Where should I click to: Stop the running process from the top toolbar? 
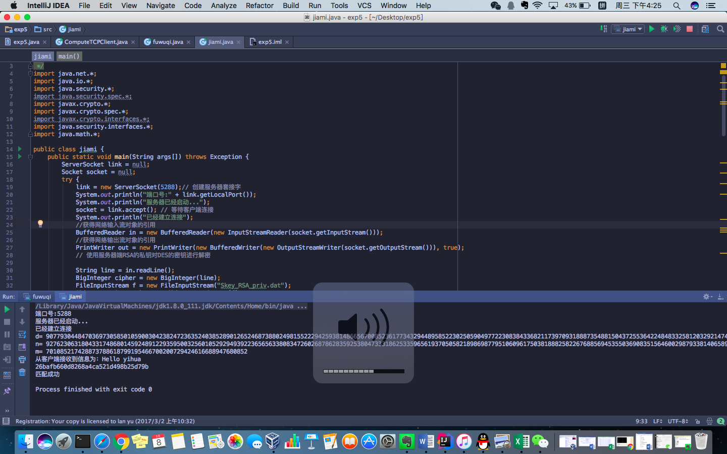[690, 29]
